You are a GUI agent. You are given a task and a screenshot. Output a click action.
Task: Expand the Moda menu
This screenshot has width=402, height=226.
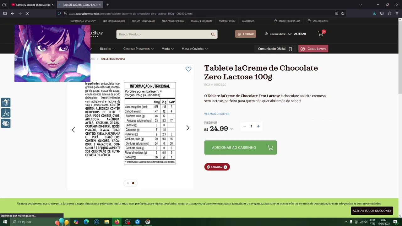[168, 49]
